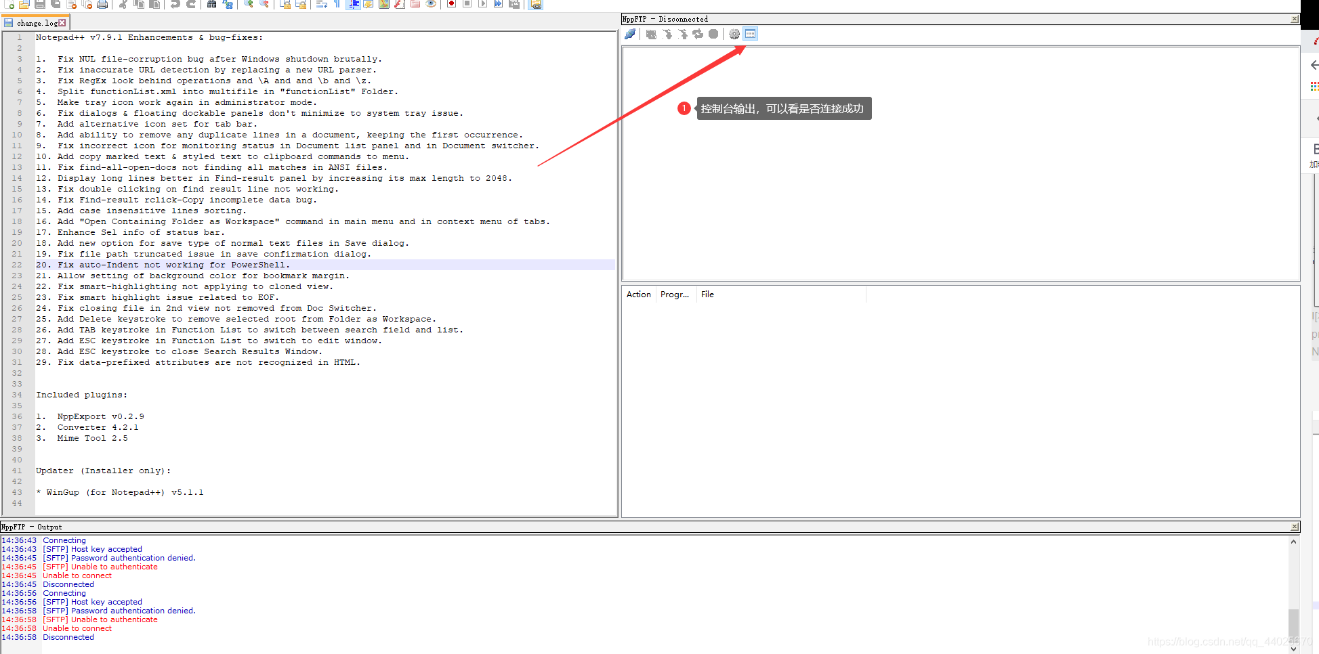
Task: Click the 14:36:56 "Host key accepted" line
Action: tap(72, 602)
